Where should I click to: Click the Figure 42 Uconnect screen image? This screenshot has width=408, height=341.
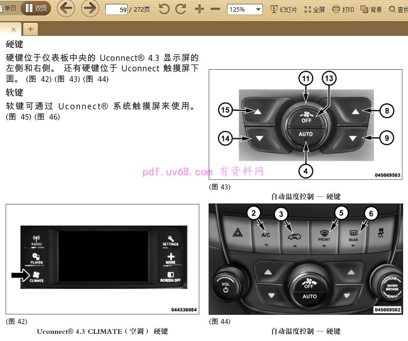pos(102,259)
